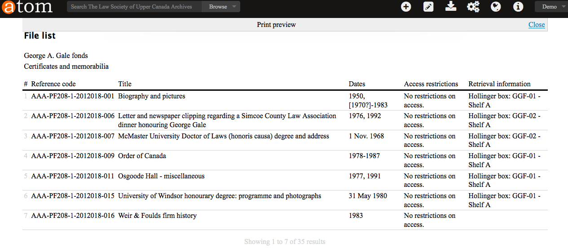Open the Admin gears icon menu
This screenshot has width=568, height=248.
[473, 7]
